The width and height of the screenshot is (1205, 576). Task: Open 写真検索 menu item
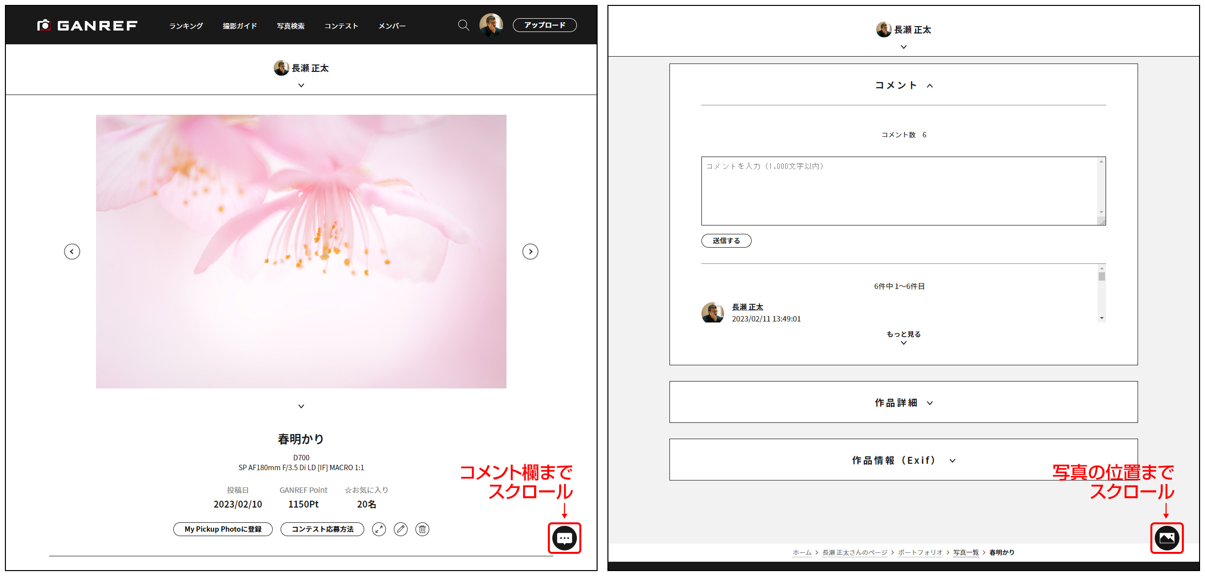290,26
